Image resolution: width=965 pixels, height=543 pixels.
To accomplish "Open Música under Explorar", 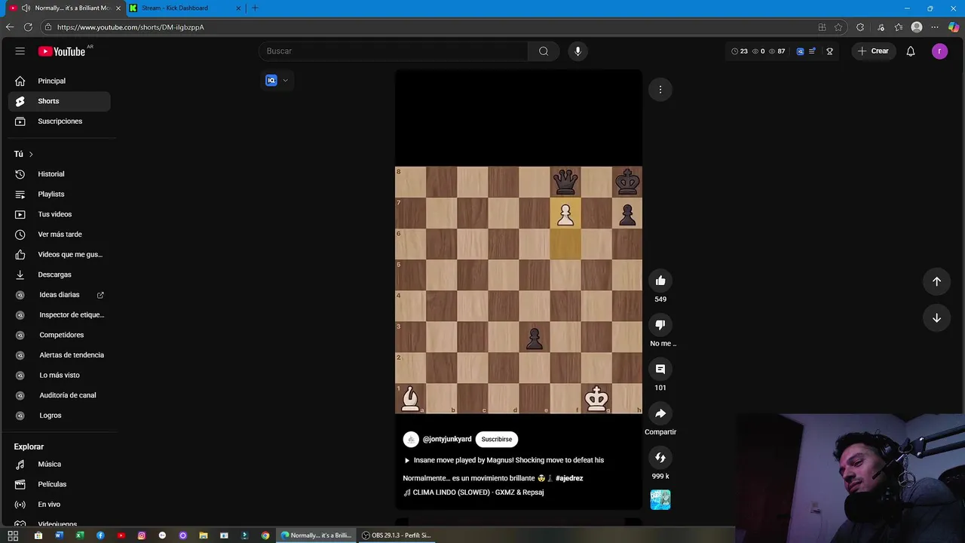I will click(x=59, y=465).
